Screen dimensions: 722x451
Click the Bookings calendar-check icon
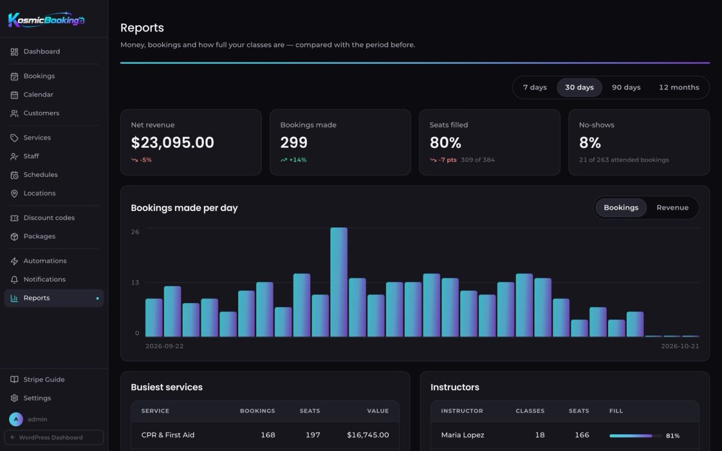(14, 76)
